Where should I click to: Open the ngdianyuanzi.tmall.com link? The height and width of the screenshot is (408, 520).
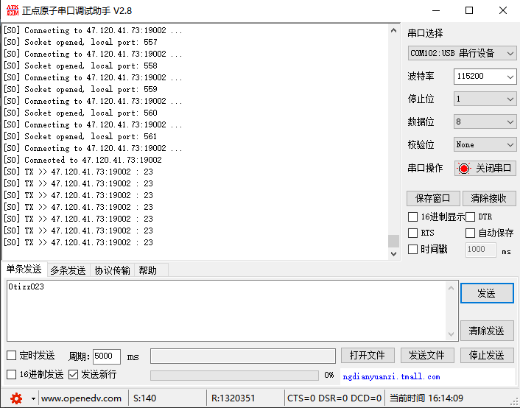[x=391, y=377]
